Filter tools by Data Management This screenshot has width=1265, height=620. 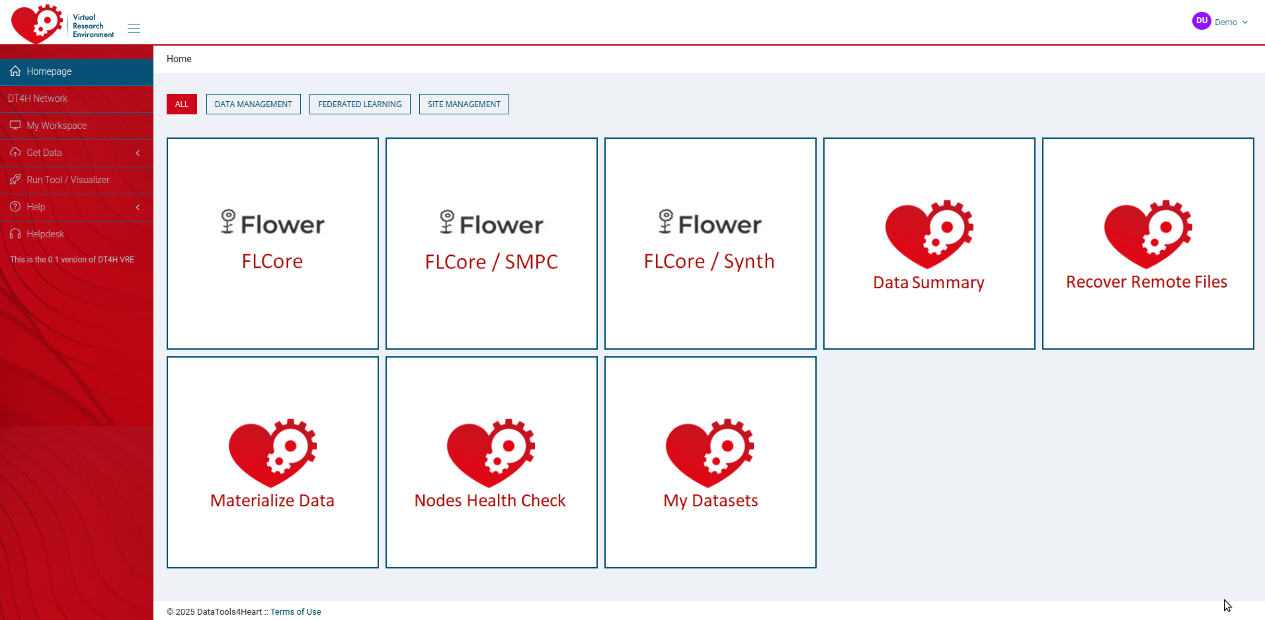(253, 104)
